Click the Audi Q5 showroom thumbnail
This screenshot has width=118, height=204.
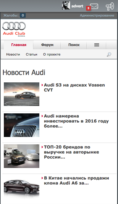(x=22, y=156)
